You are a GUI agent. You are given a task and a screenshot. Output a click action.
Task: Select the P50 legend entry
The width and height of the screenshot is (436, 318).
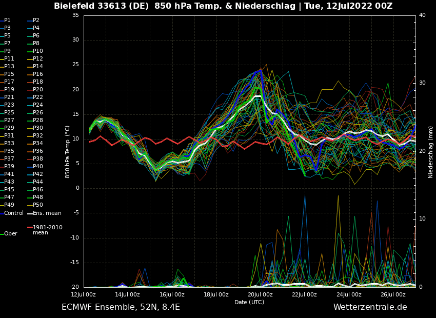pyautogui.click(x=38, y=205)
